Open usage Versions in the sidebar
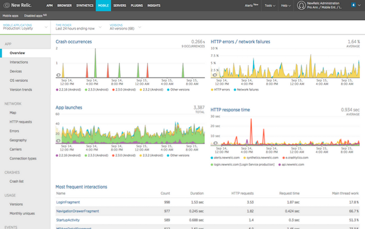This screenshot has width=365, height=229. tap(16, 204)
